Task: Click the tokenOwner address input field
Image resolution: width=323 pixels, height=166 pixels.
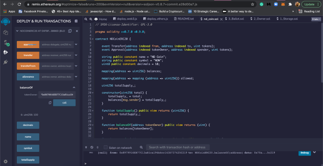Action: tap(57, 95)
